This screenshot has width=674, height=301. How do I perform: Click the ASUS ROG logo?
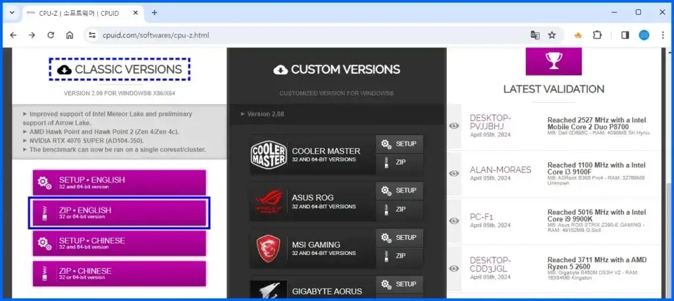pyautogui.click(x=269, y=202)
